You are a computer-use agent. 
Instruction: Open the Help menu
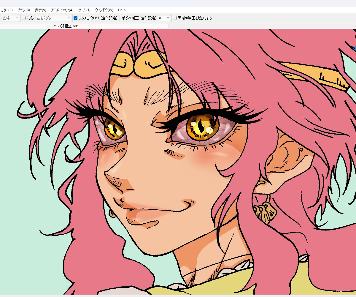[122, 10]
